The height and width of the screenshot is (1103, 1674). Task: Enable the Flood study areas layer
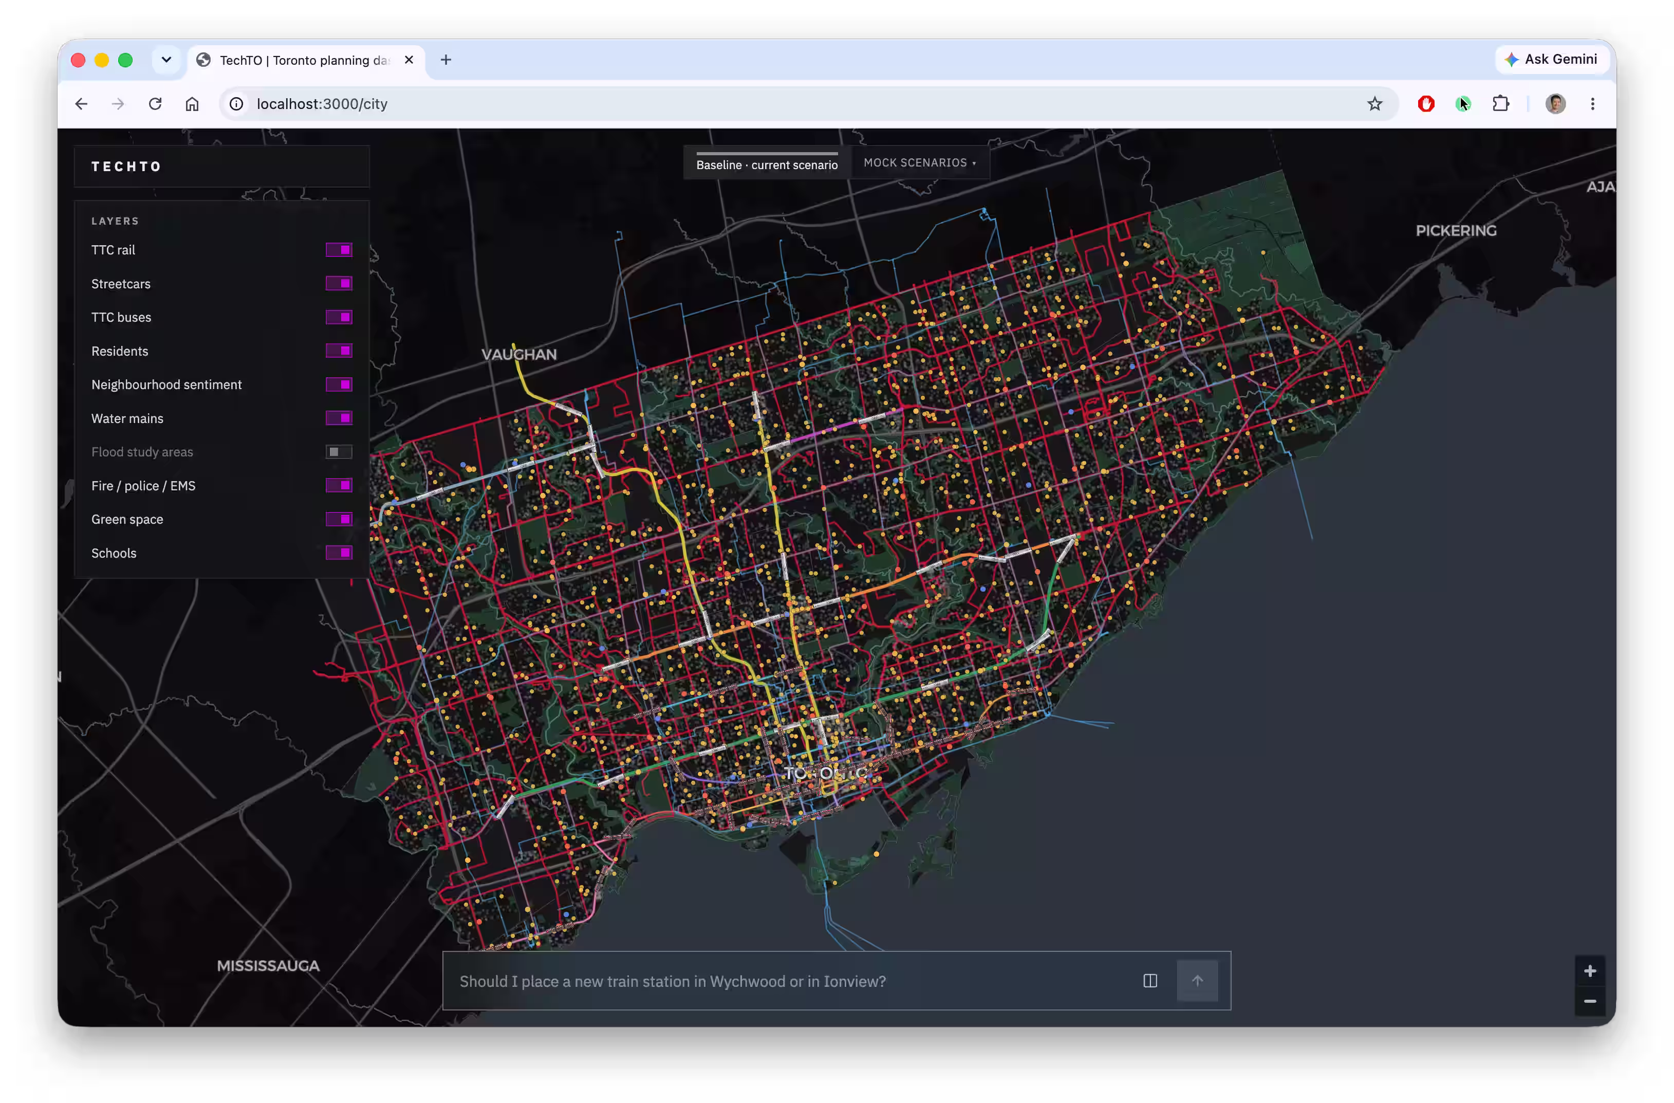click(338, 452)
